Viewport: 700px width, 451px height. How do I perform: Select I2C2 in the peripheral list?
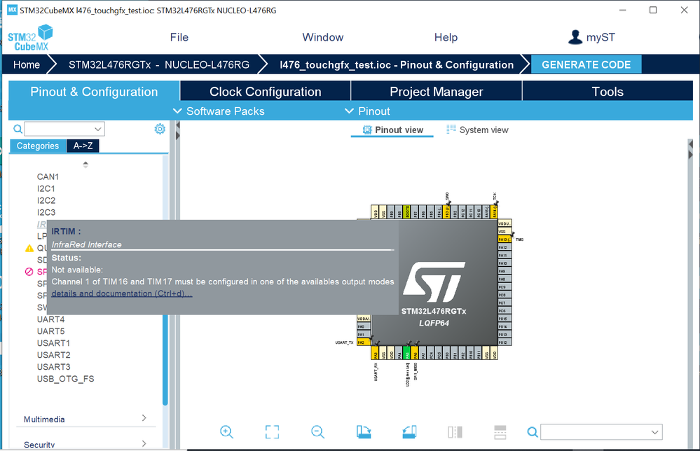tap(46, 200)
